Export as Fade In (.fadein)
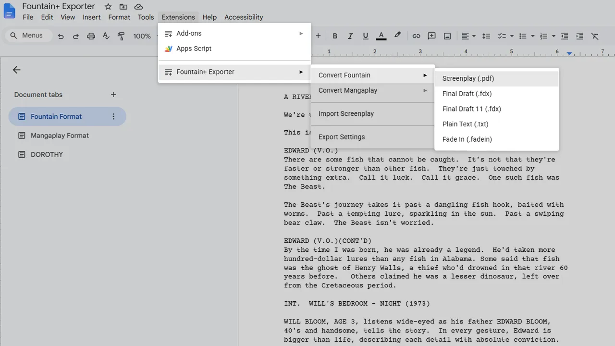 [x=497, y=139]
